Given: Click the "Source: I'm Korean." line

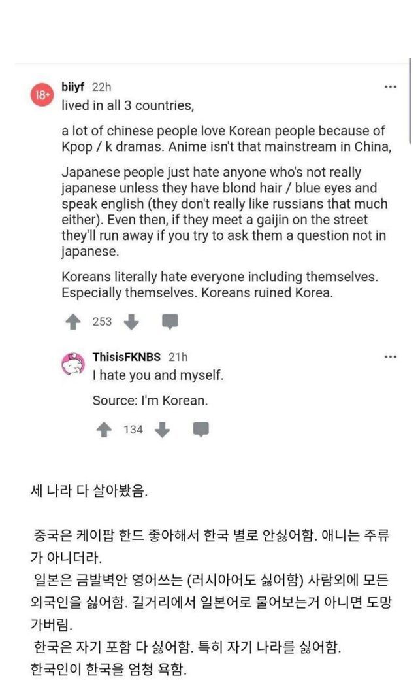Looking at the screenshot, I should (x=150, y=401).
